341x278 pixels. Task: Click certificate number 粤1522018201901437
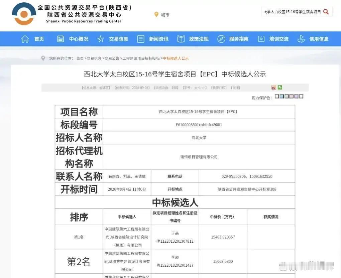coord(175,265)
